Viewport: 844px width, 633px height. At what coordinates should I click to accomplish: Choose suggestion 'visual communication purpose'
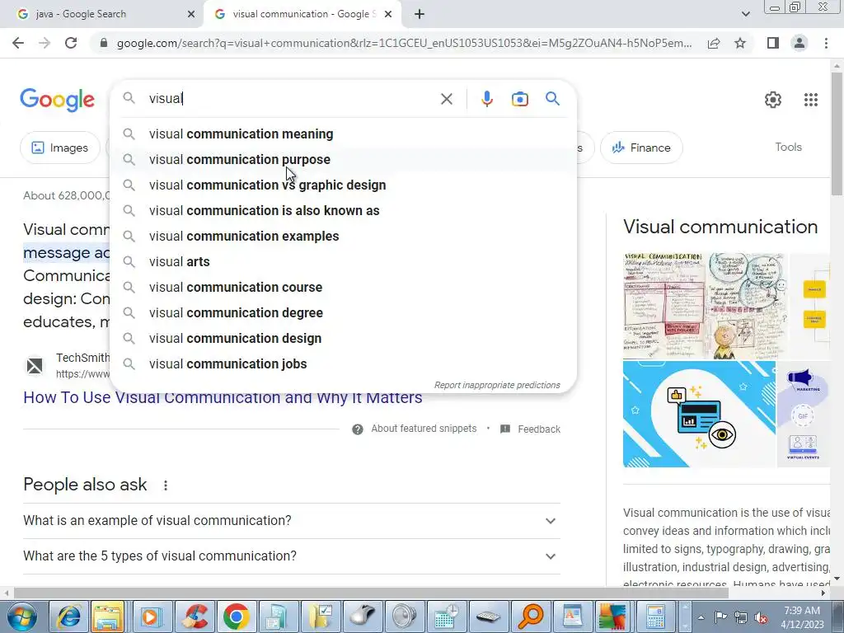343,159
